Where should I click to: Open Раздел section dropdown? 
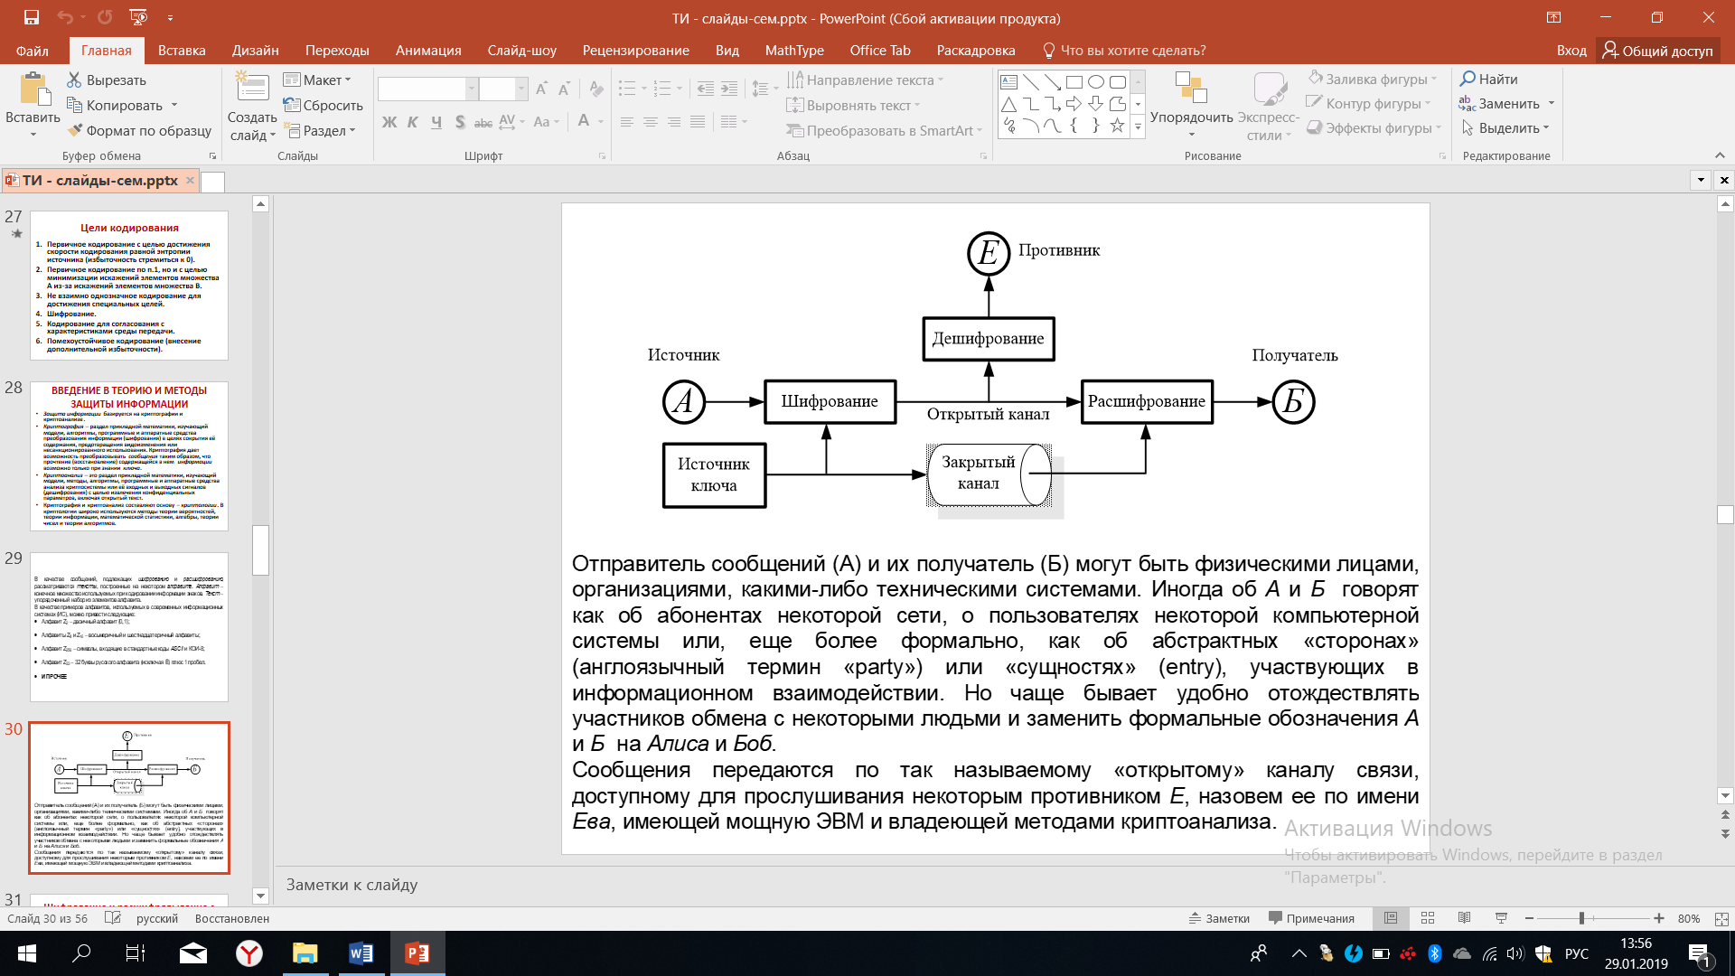coord(320,130)
